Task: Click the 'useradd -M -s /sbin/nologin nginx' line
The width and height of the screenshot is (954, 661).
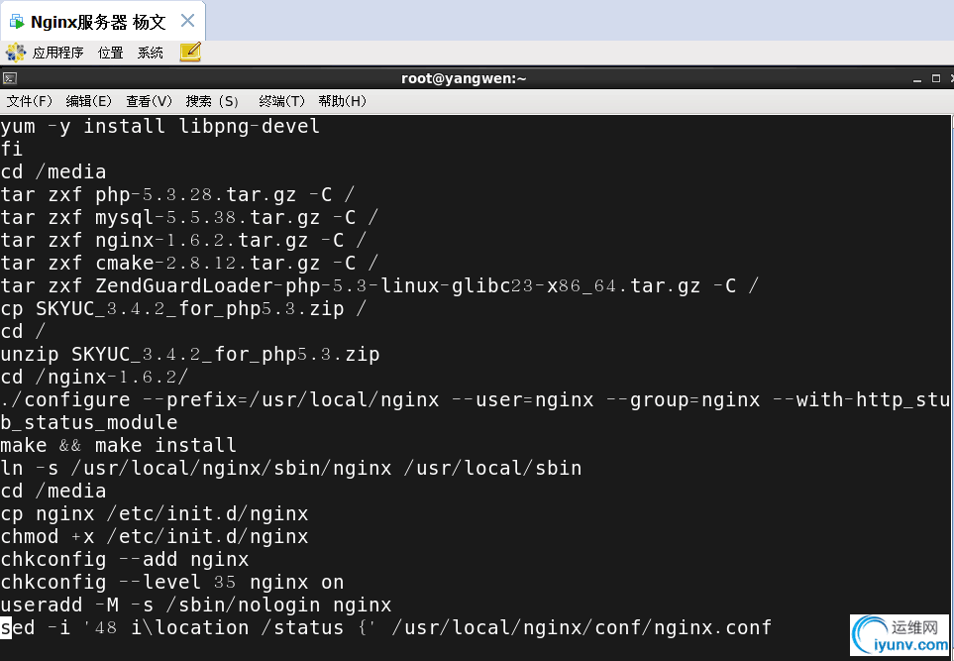Action: point(196,606)
